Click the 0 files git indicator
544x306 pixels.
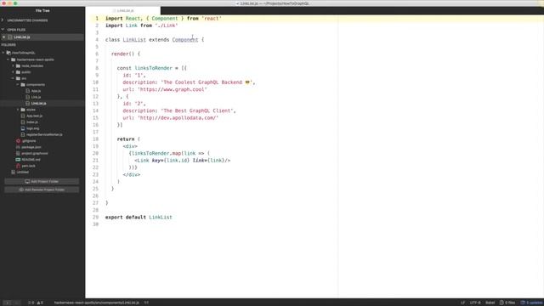pyautogui.click(x=507, y=303)
